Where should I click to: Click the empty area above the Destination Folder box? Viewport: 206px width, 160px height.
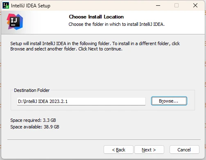click(102, 70)
